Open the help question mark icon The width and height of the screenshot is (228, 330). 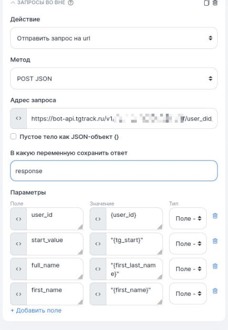(x=71, y=3)
